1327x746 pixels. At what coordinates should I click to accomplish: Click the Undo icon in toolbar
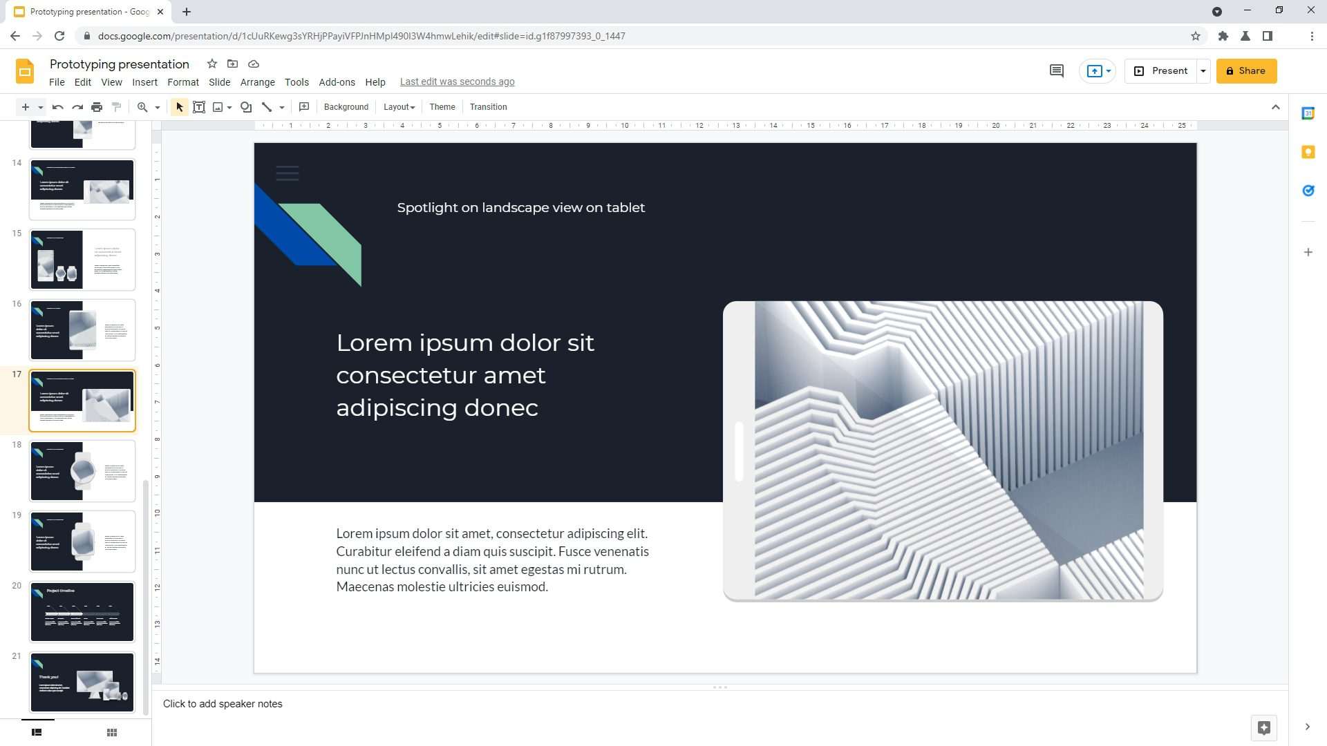coord(57,108)
